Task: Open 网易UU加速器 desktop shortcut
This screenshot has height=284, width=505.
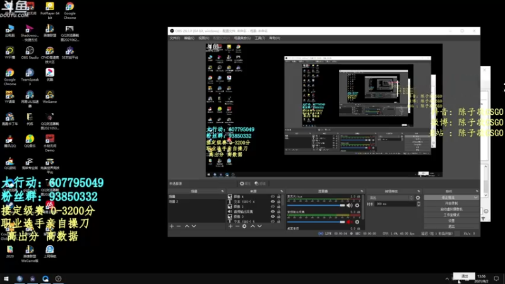Action: tap(30, 99)
